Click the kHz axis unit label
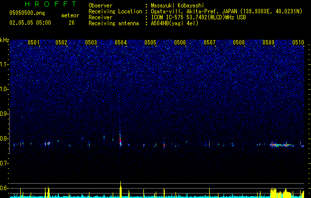Viewport: 311px width, 198px height. pos(4,40)
